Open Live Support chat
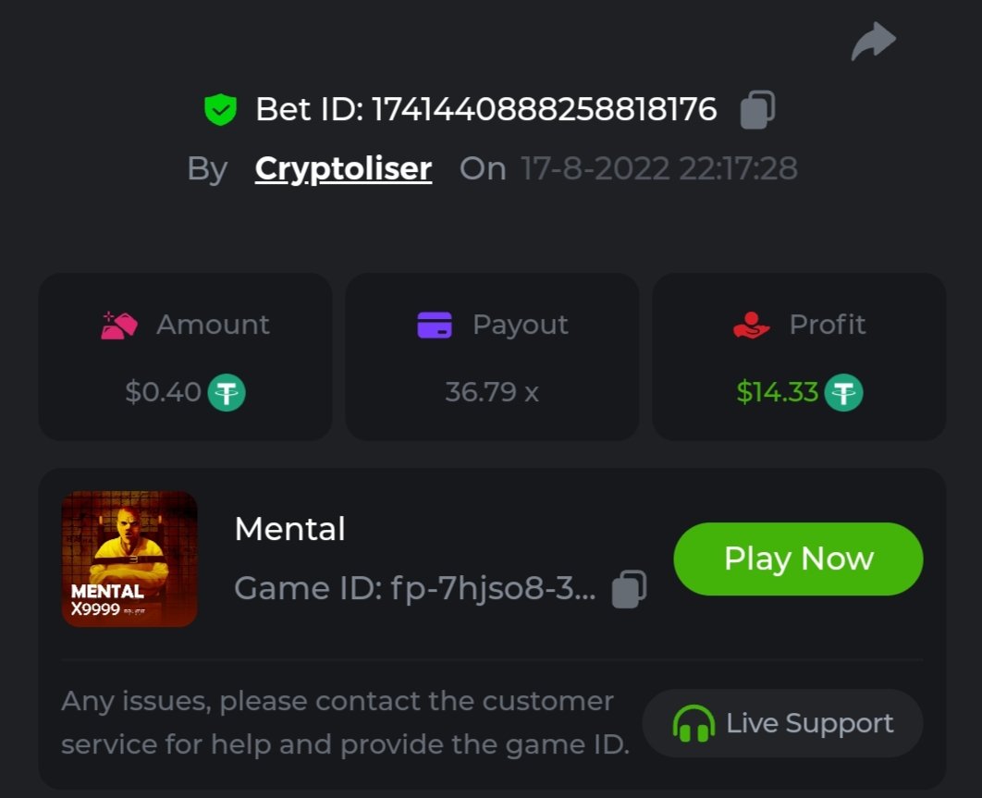982x798 pixels. [782, 723]
